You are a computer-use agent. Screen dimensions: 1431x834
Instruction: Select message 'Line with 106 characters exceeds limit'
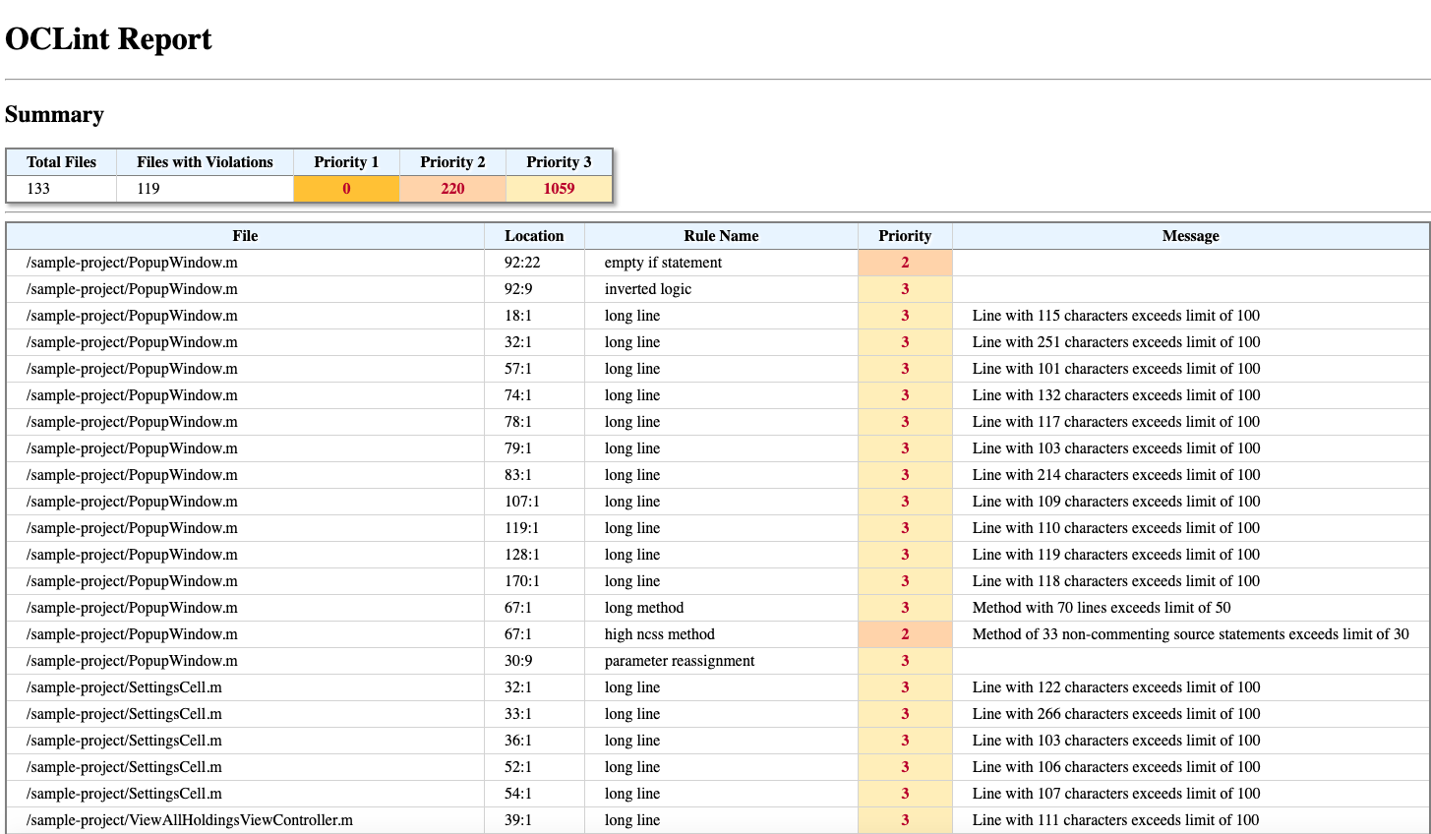pyautogui.click(x=1116, y=767)
